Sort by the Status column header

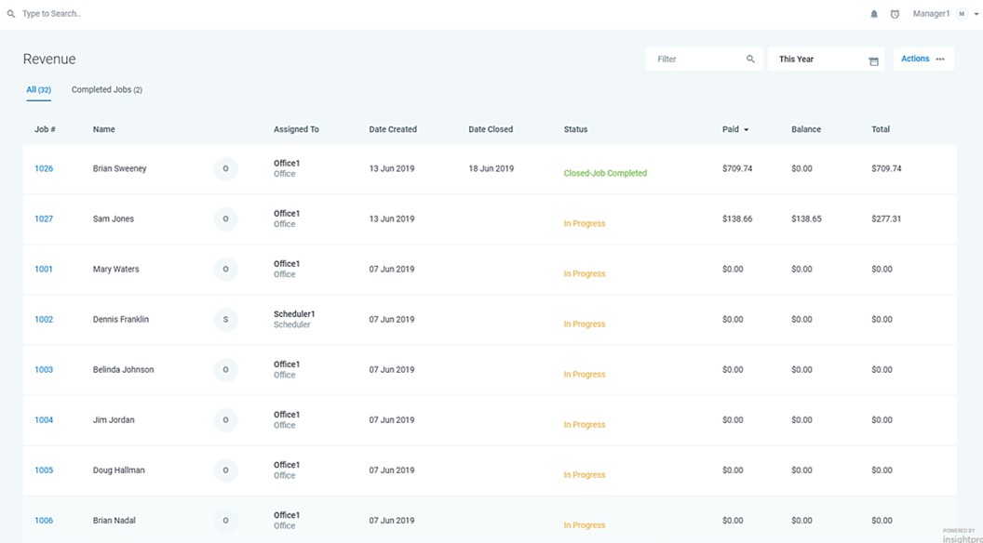click(575, 129)
